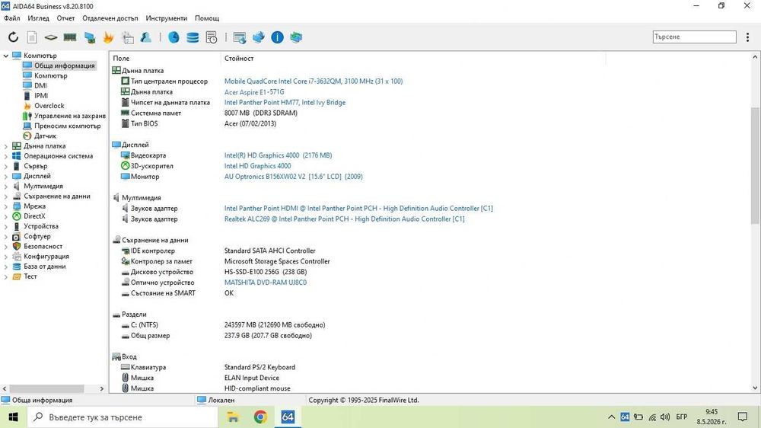
Task: Open the notification center icon
Action: 743,417
